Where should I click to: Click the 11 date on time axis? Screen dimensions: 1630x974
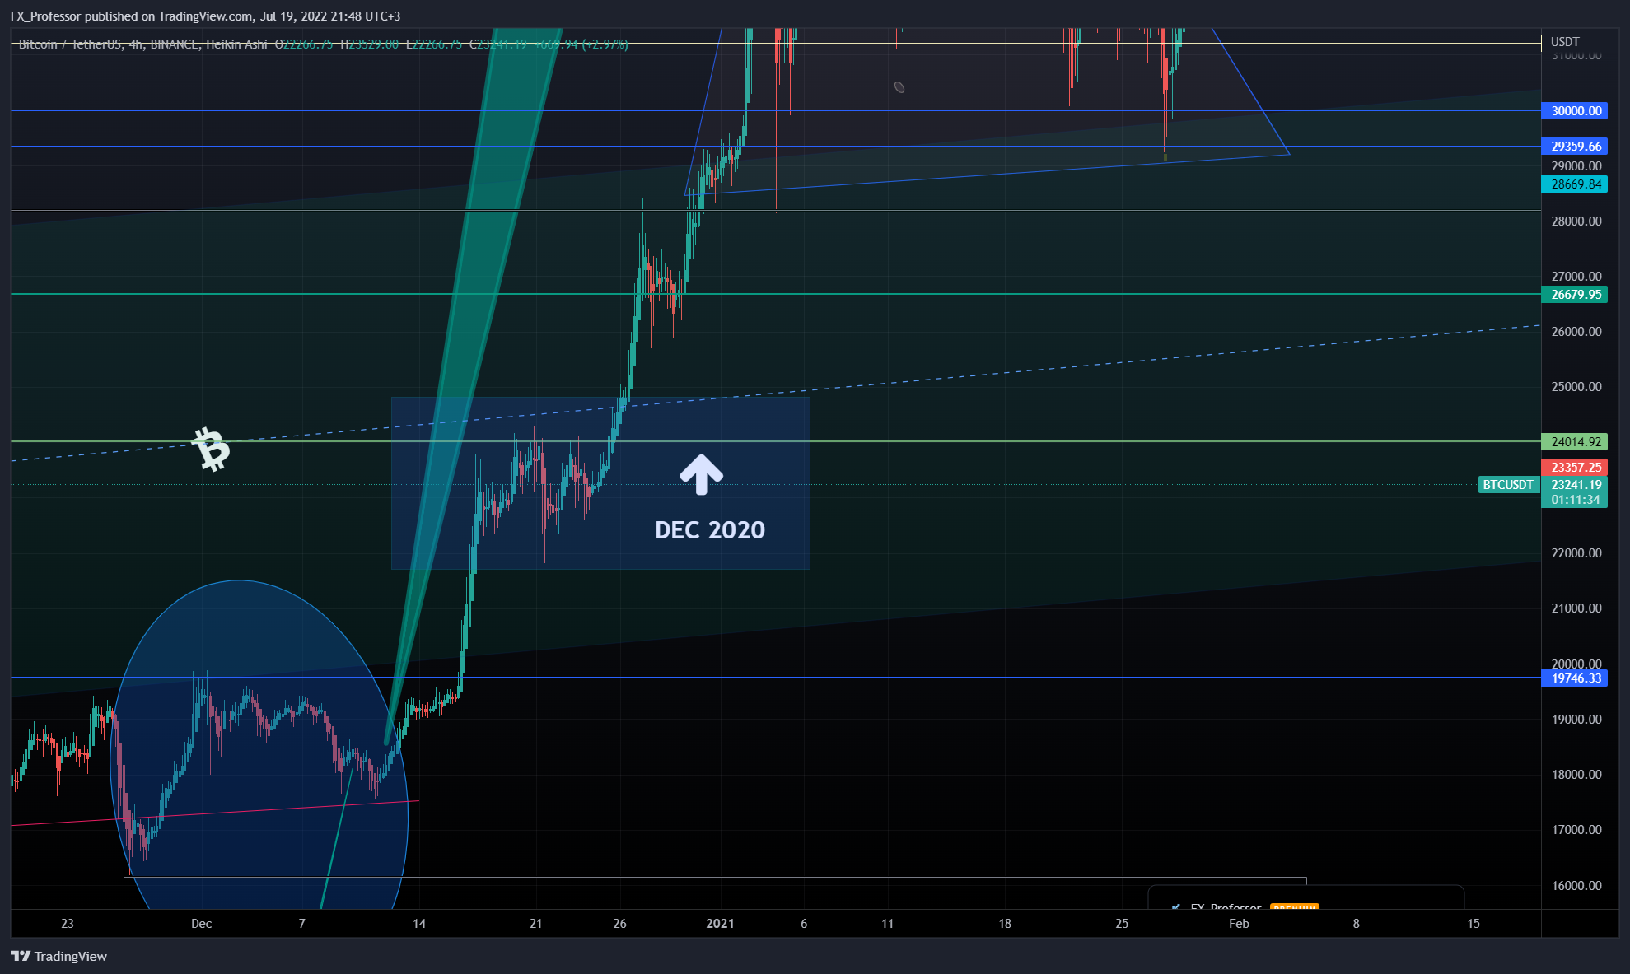pyautogui.click(x=887, y=923)
